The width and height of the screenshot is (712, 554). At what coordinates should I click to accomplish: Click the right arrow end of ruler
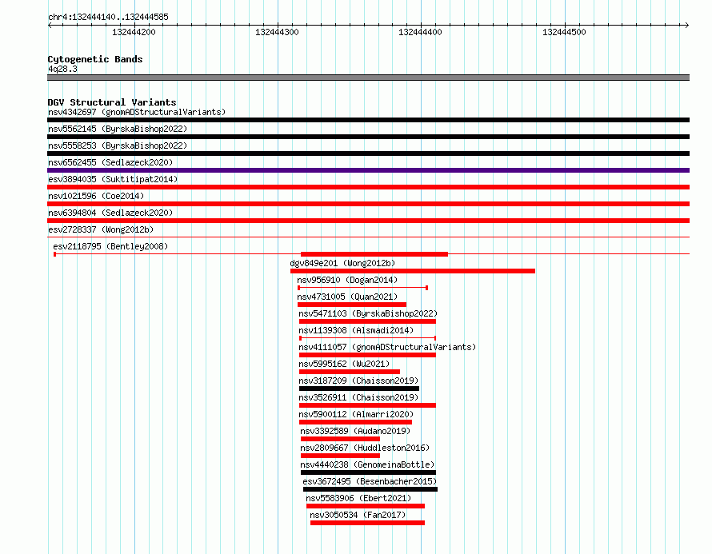(x=687, y=26)
